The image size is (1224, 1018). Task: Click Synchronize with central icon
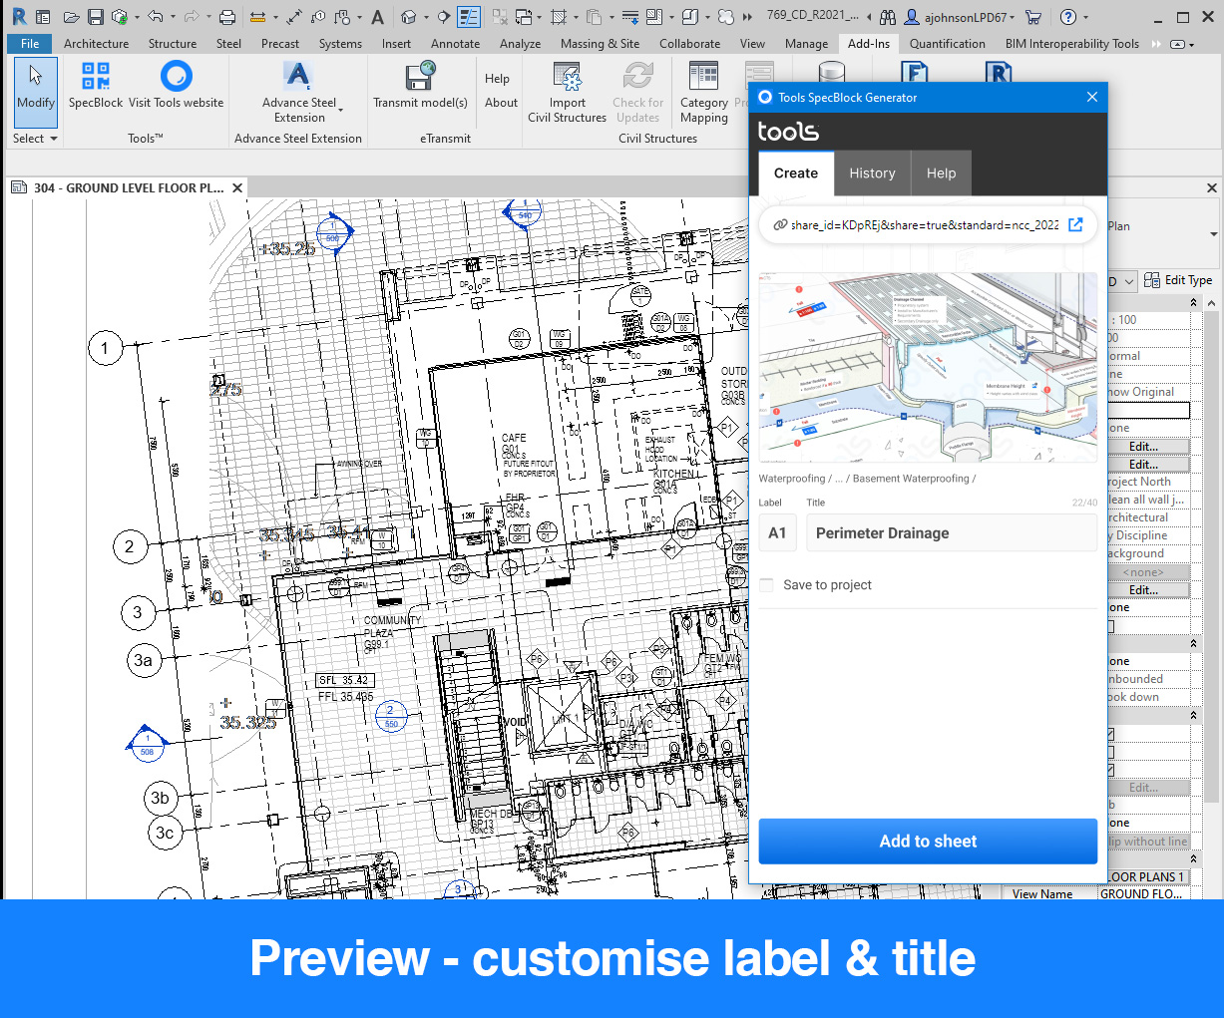[x=120, y=17]
